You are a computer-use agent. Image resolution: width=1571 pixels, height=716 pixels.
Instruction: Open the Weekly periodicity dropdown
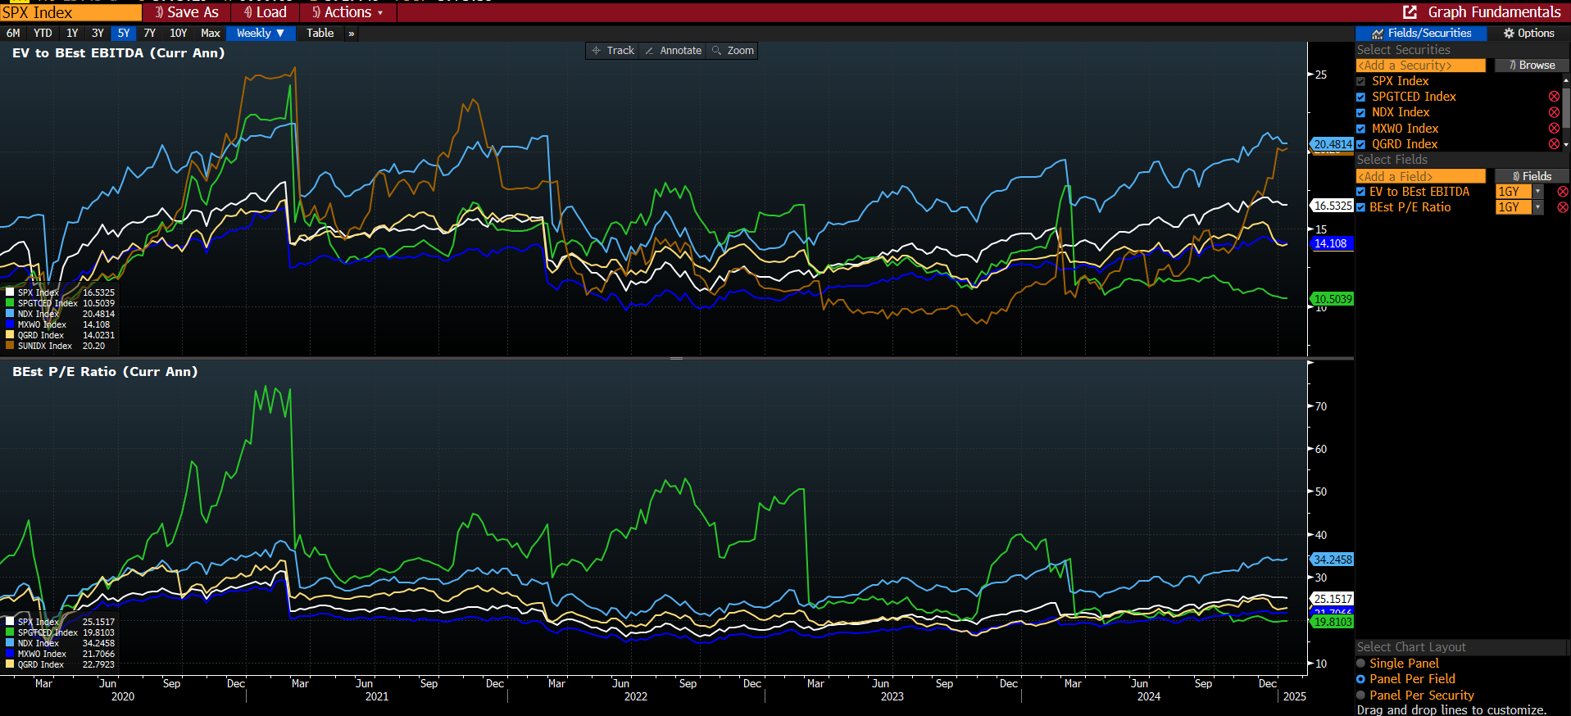pyautogui.click(x=261, y=34)
